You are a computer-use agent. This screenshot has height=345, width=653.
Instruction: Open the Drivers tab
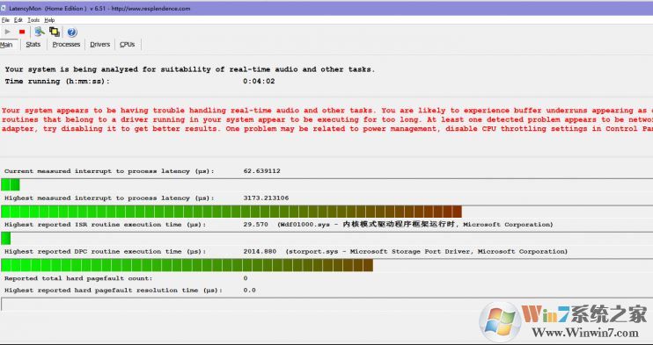coord(100,45)
